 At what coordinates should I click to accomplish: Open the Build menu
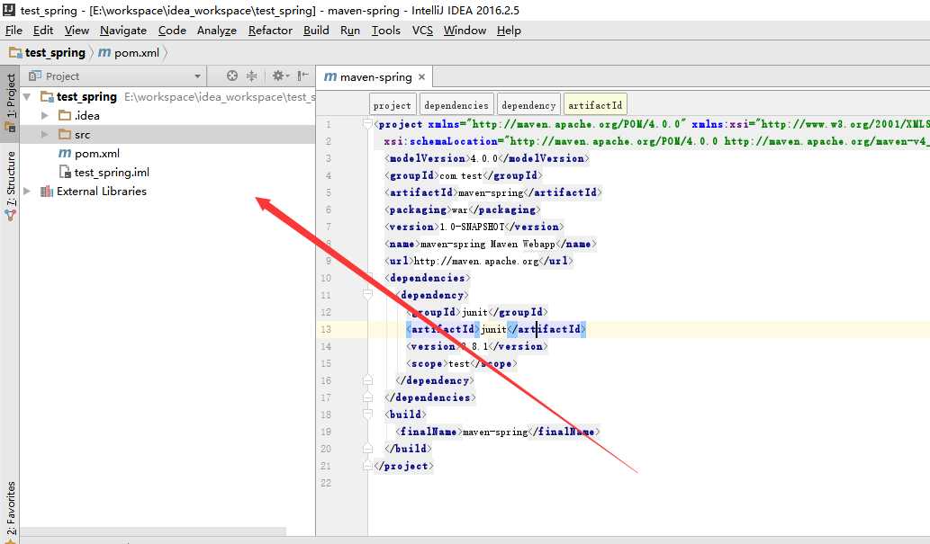tap(316, 31)
